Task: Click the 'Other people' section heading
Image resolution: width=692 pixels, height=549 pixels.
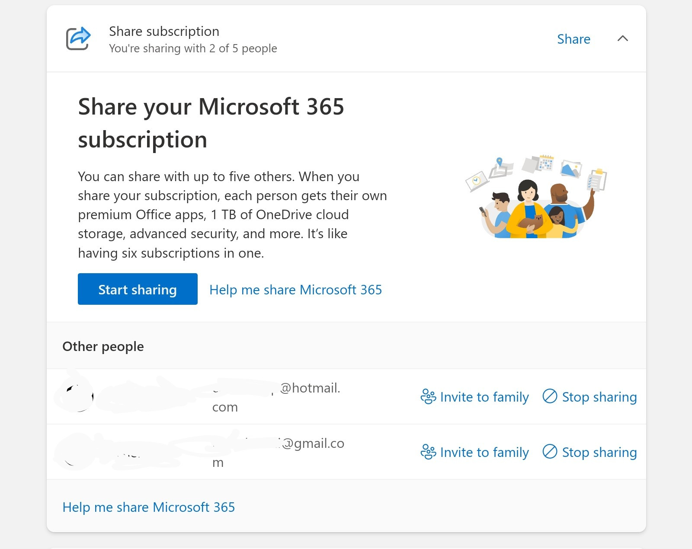Action: (103, 346)
